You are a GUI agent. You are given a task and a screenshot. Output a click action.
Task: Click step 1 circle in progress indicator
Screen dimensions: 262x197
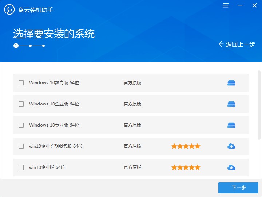click(16, 46)
